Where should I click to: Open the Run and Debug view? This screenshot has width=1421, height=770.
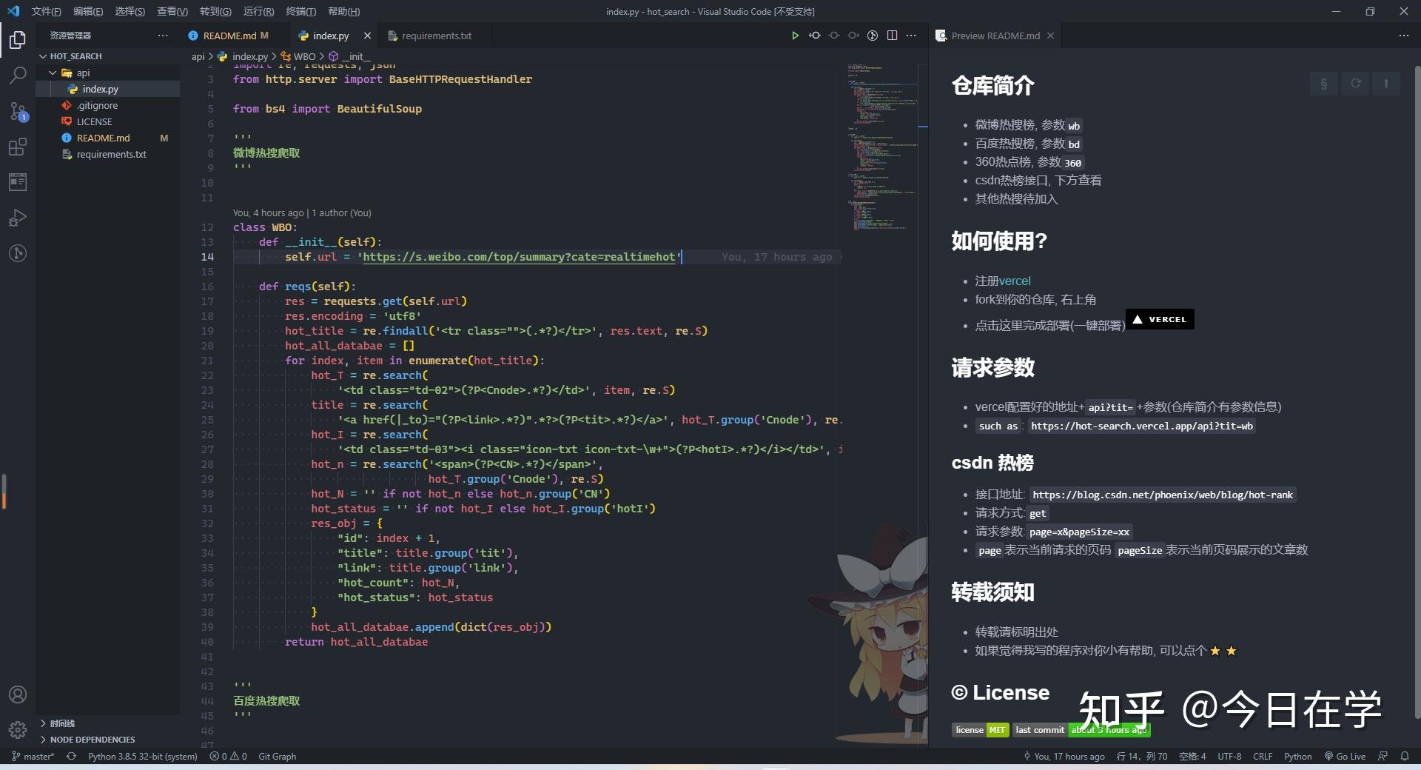pyautogui.click(x=18, y=217)
